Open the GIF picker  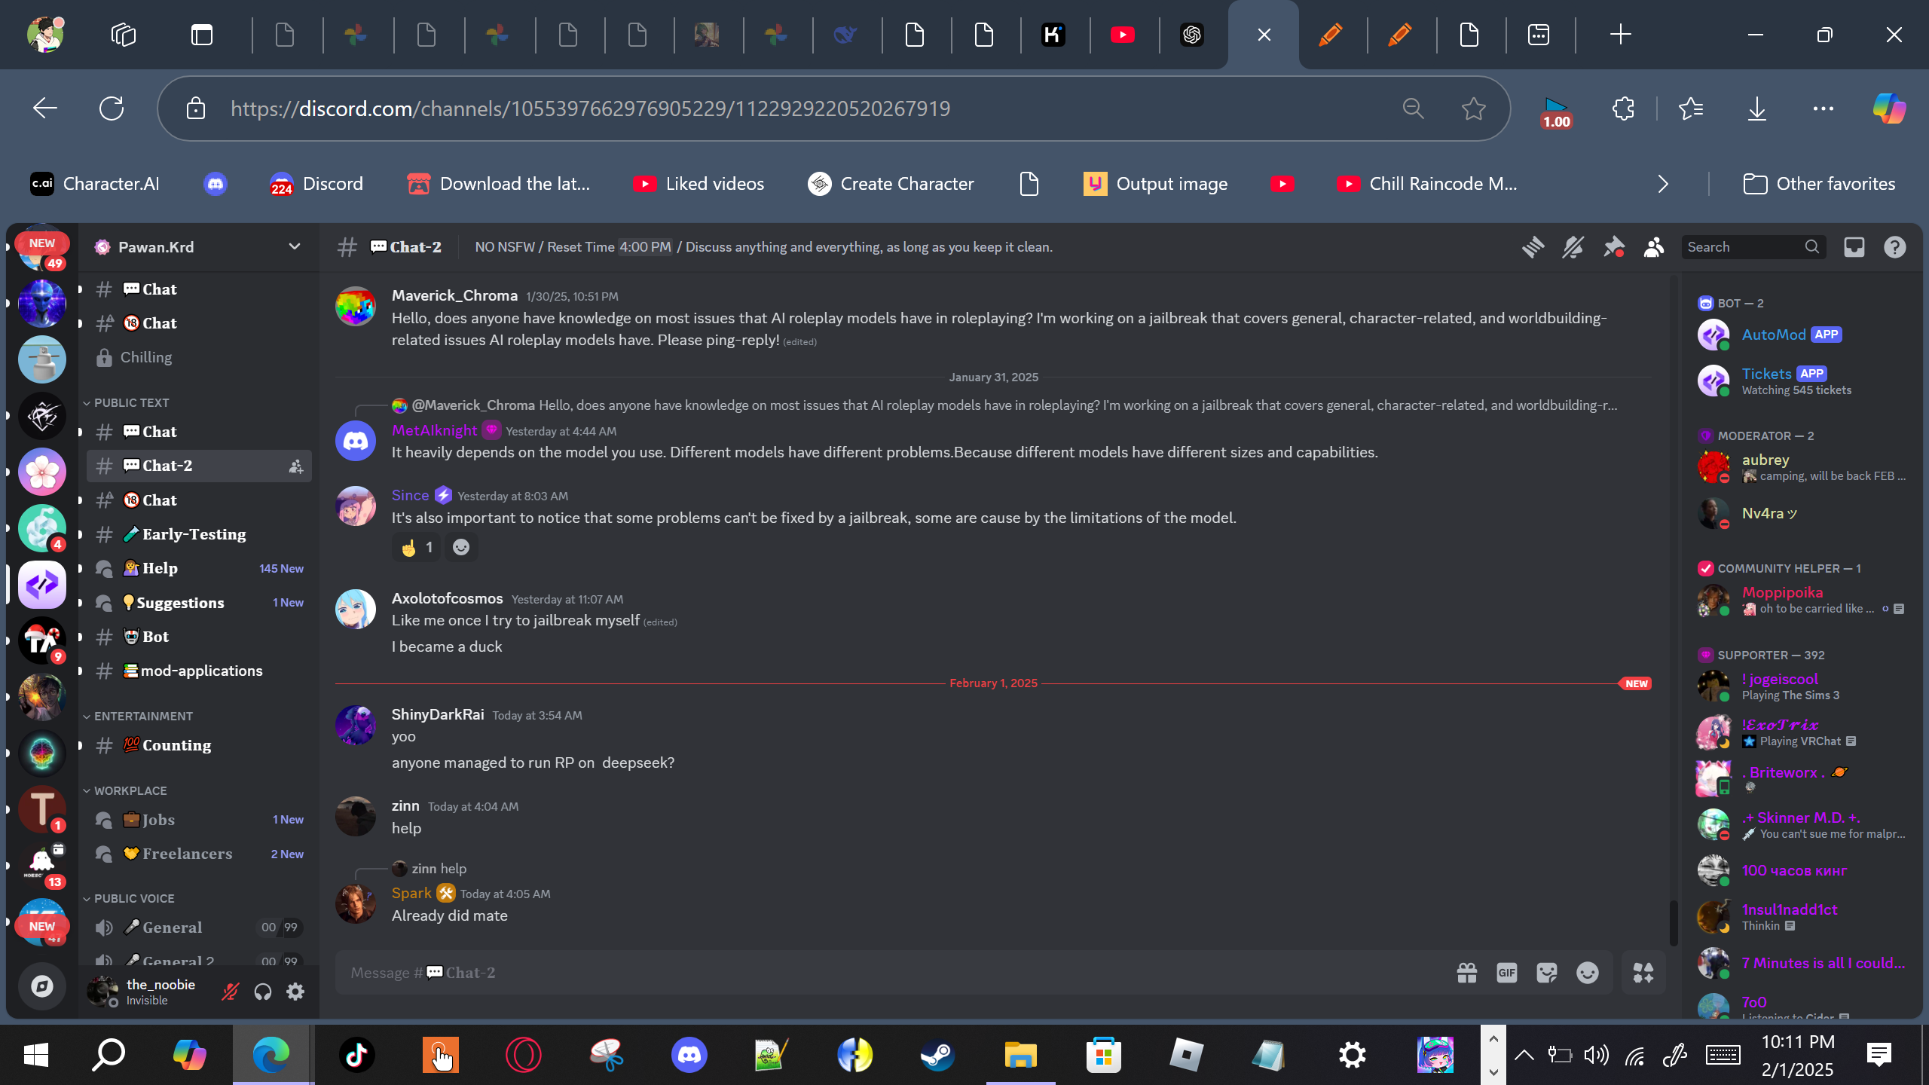pos(1506,973)
